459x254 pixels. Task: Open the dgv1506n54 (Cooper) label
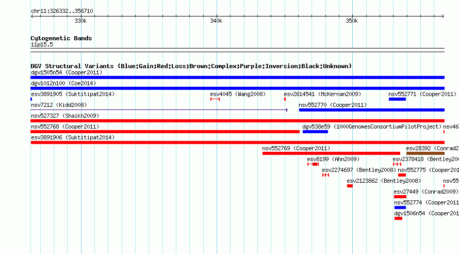coord(427,213)
